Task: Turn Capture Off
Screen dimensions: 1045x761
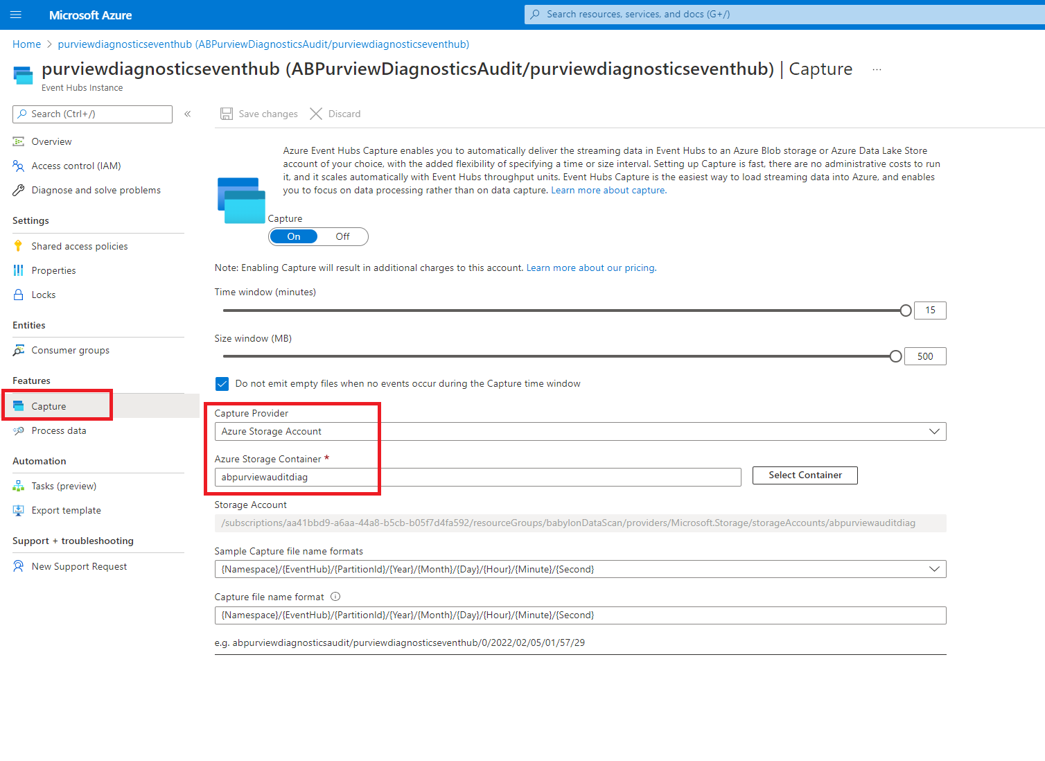Action: [x=342, y=236]
